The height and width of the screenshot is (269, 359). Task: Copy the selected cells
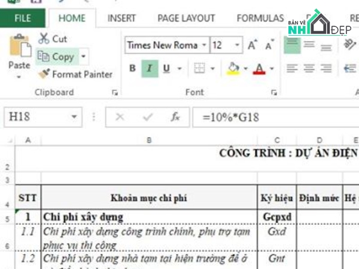tap(56, 57)
